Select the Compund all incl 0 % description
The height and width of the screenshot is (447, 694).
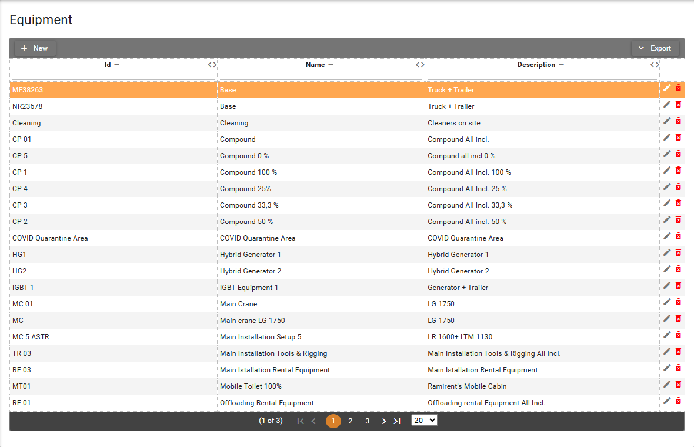pos(542,156)
